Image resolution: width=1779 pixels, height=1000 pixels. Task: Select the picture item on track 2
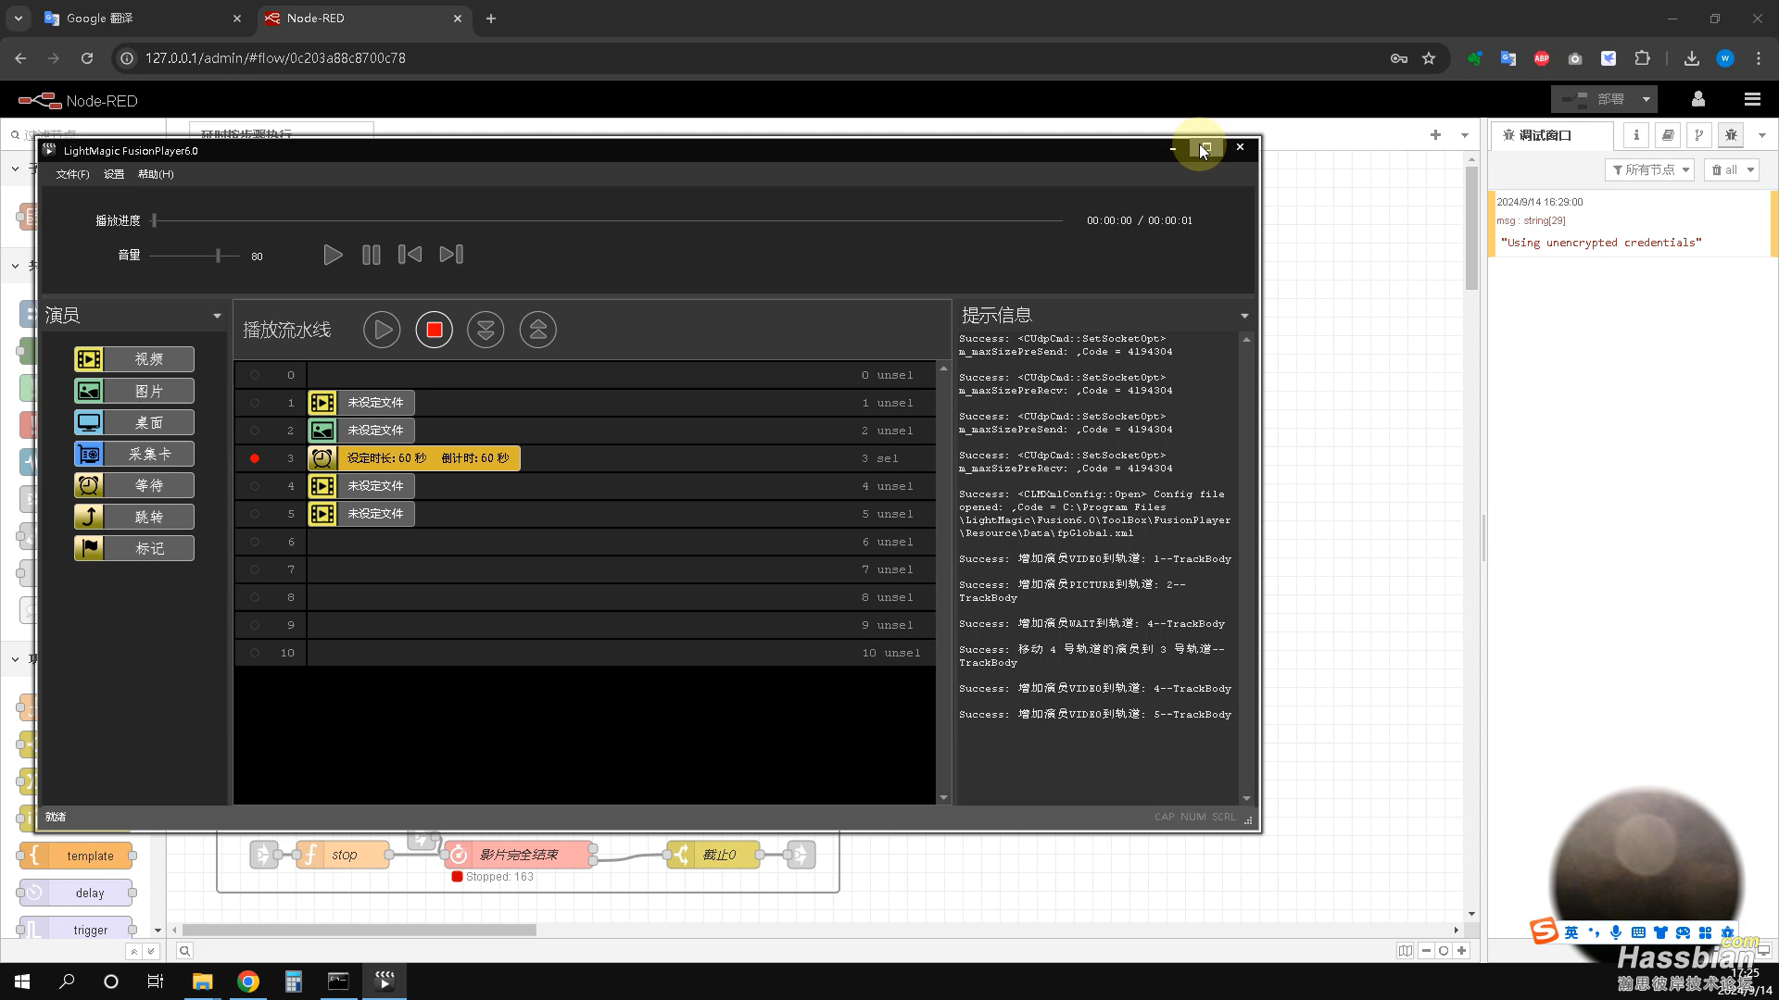361,431
